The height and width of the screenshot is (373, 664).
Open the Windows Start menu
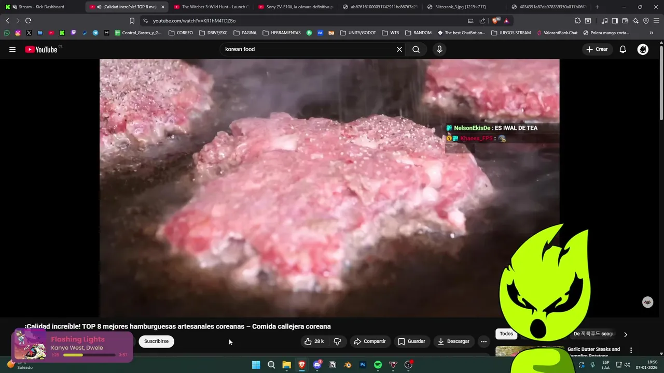[256, 365]
